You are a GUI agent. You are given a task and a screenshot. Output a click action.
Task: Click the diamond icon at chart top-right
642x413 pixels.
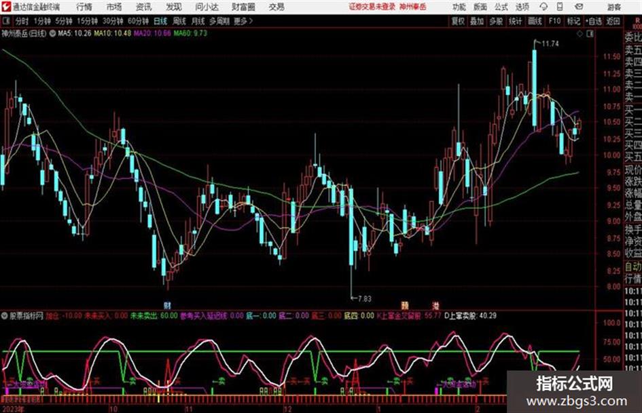click(579, 34)
